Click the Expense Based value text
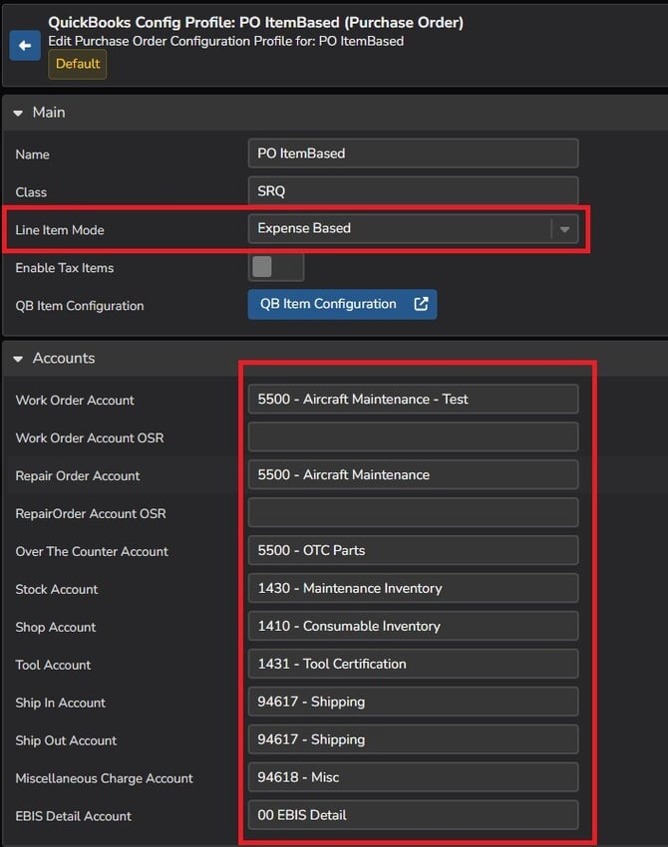 [x=304, y=228]
